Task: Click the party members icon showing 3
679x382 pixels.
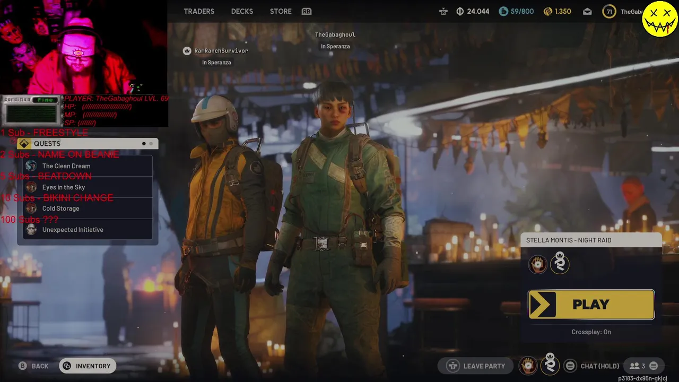Action: click(637, 366)
